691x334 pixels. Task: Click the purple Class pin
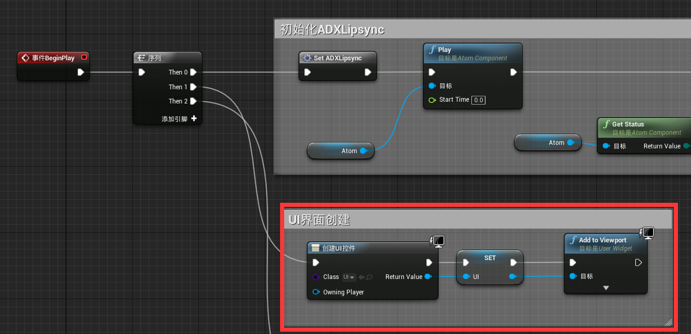click(x=316, y=277)
